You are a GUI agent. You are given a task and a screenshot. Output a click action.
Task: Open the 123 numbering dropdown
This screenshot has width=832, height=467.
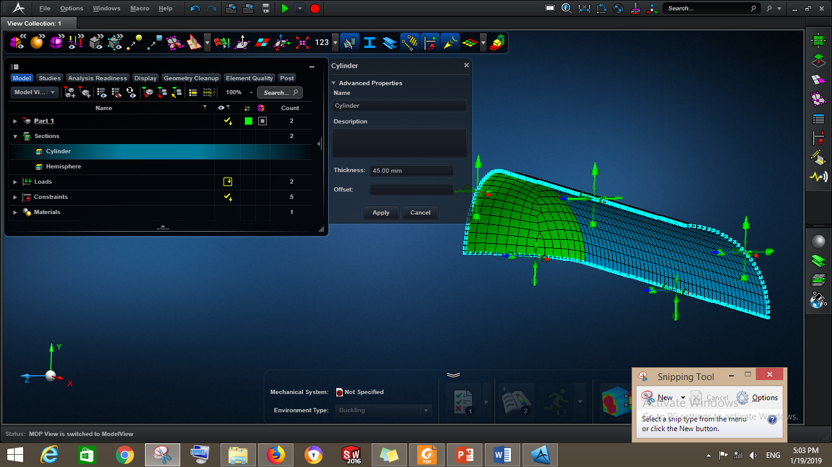[x=335, y=43]
